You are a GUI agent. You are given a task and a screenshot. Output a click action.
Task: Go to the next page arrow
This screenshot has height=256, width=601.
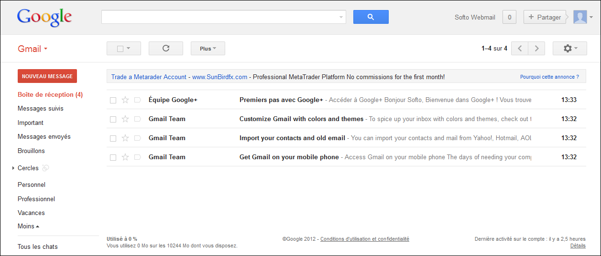(536, 48)
